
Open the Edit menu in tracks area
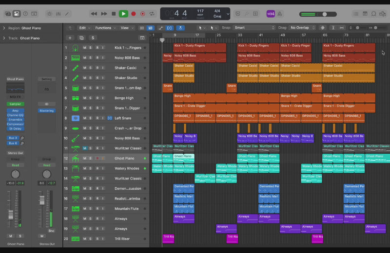click(x=85, y=28)
